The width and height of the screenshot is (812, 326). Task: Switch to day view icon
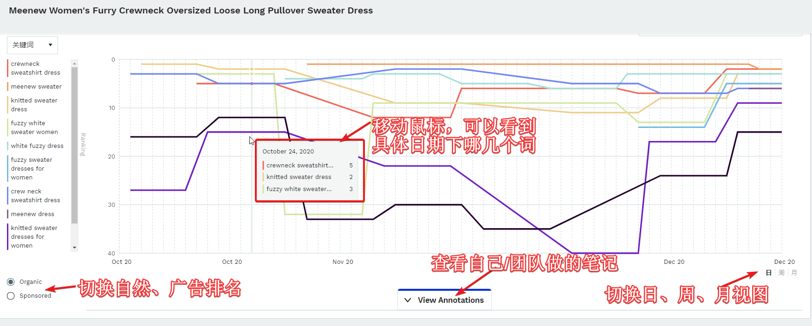768,273
